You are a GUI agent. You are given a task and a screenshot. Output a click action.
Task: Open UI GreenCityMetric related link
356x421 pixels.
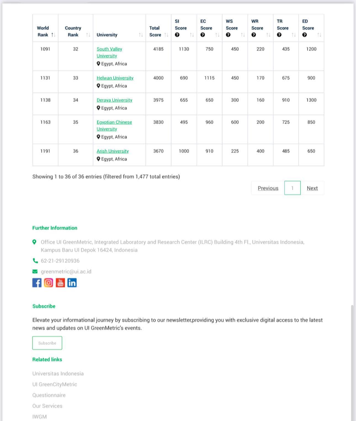pos(55,384)
